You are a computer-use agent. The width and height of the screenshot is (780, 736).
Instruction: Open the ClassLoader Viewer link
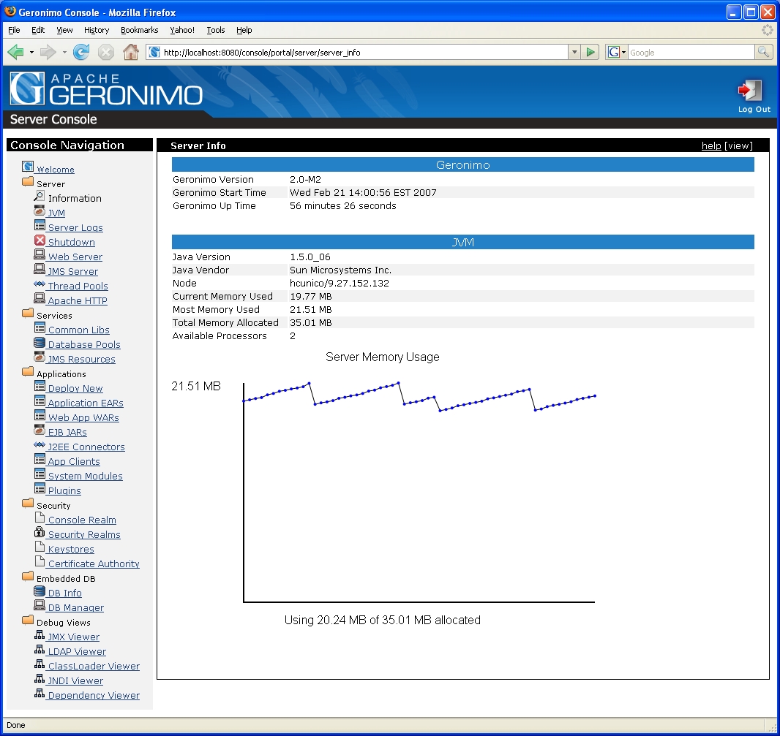coord(94,667)
